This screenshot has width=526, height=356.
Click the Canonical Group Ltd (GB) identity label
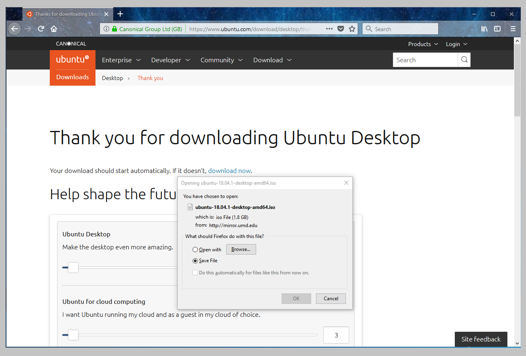(x=151, y=29)
